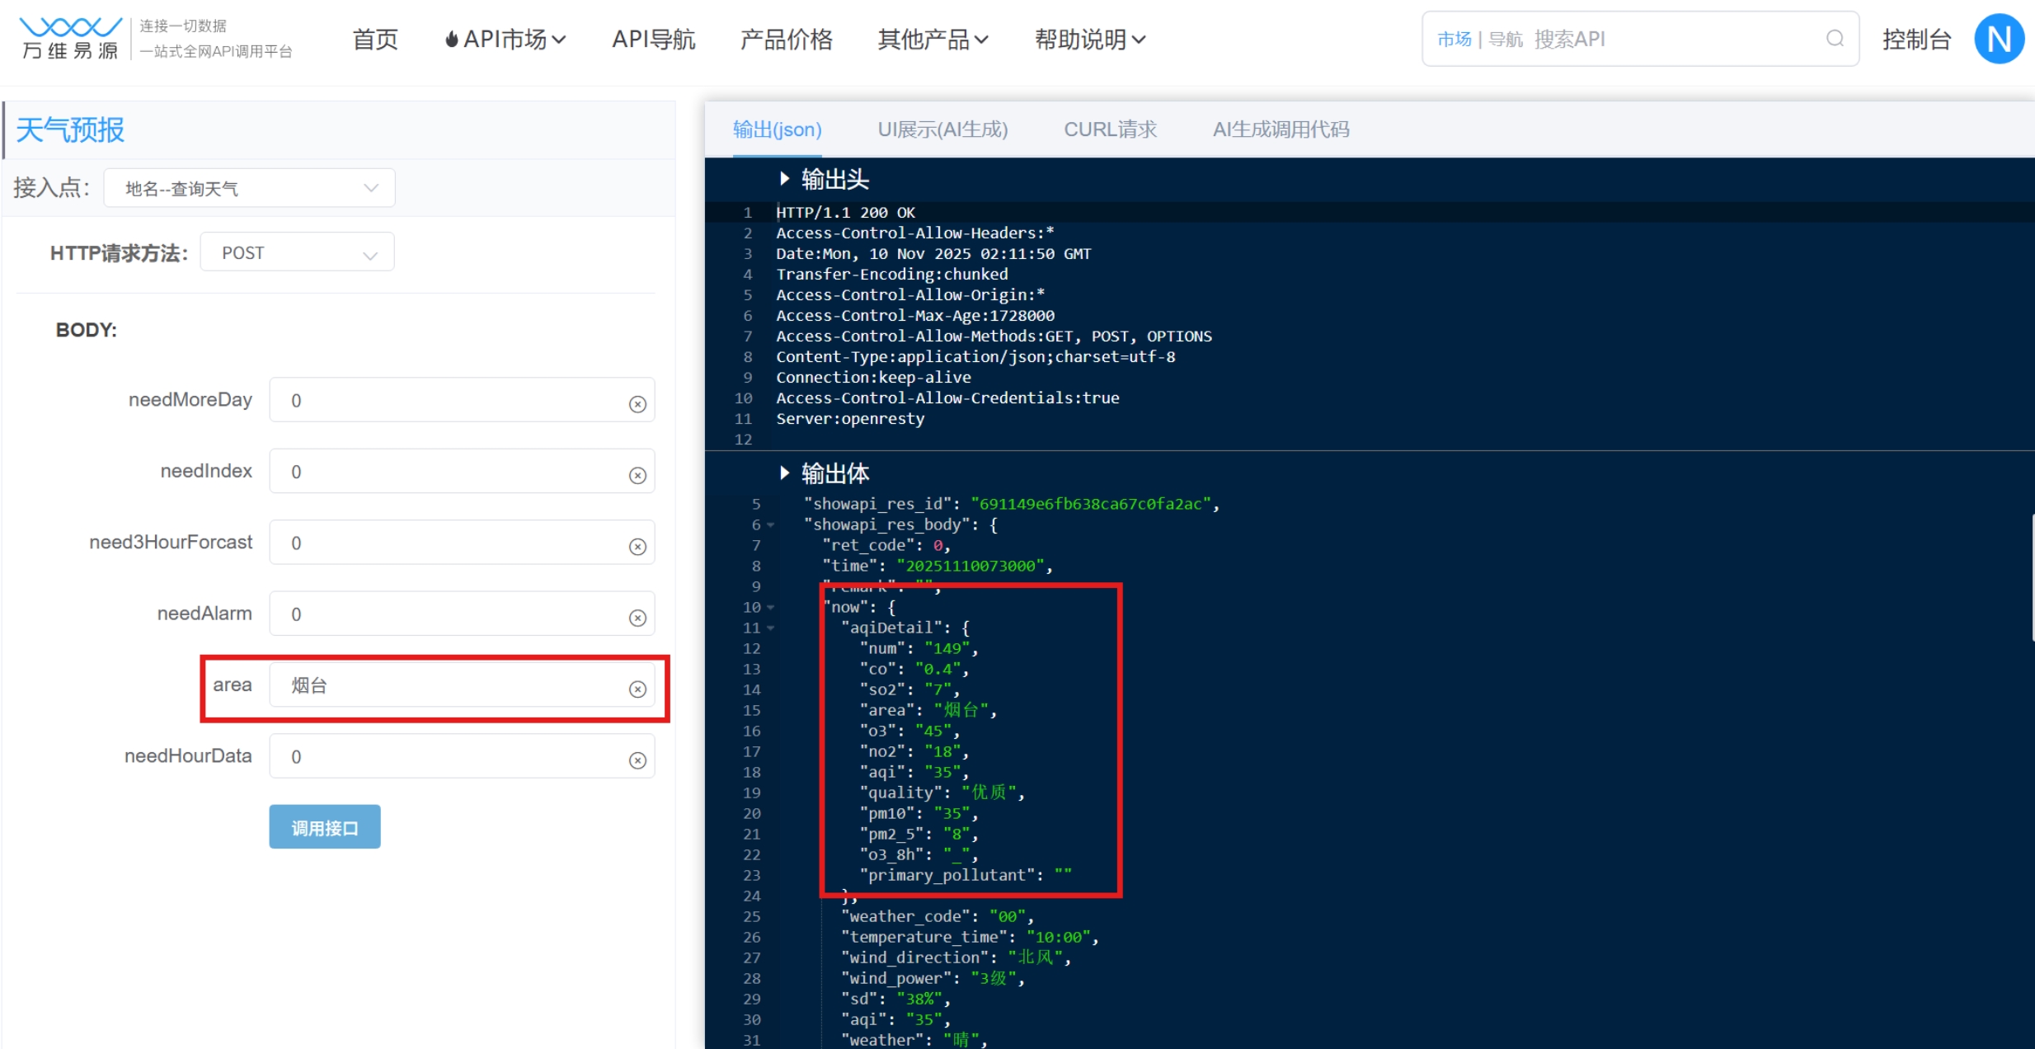Screen dimensions: 2035x1049
Task: Collapse the 输出头 section triangle
Action: [x=784, y=179]
